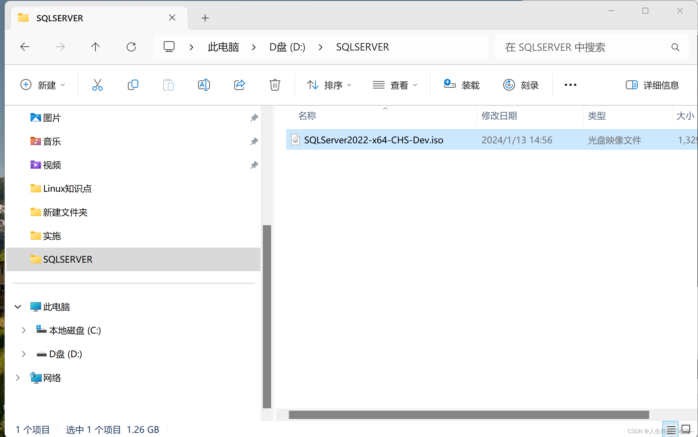This screenshot has width=698, height=437.
Task: Select SQLServer2022-x64-CHS-Dev.iso file
Action: (492, 140)
